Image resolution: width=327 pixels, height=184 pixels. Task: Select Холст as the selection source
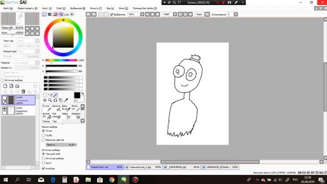(x=43, y=163)
